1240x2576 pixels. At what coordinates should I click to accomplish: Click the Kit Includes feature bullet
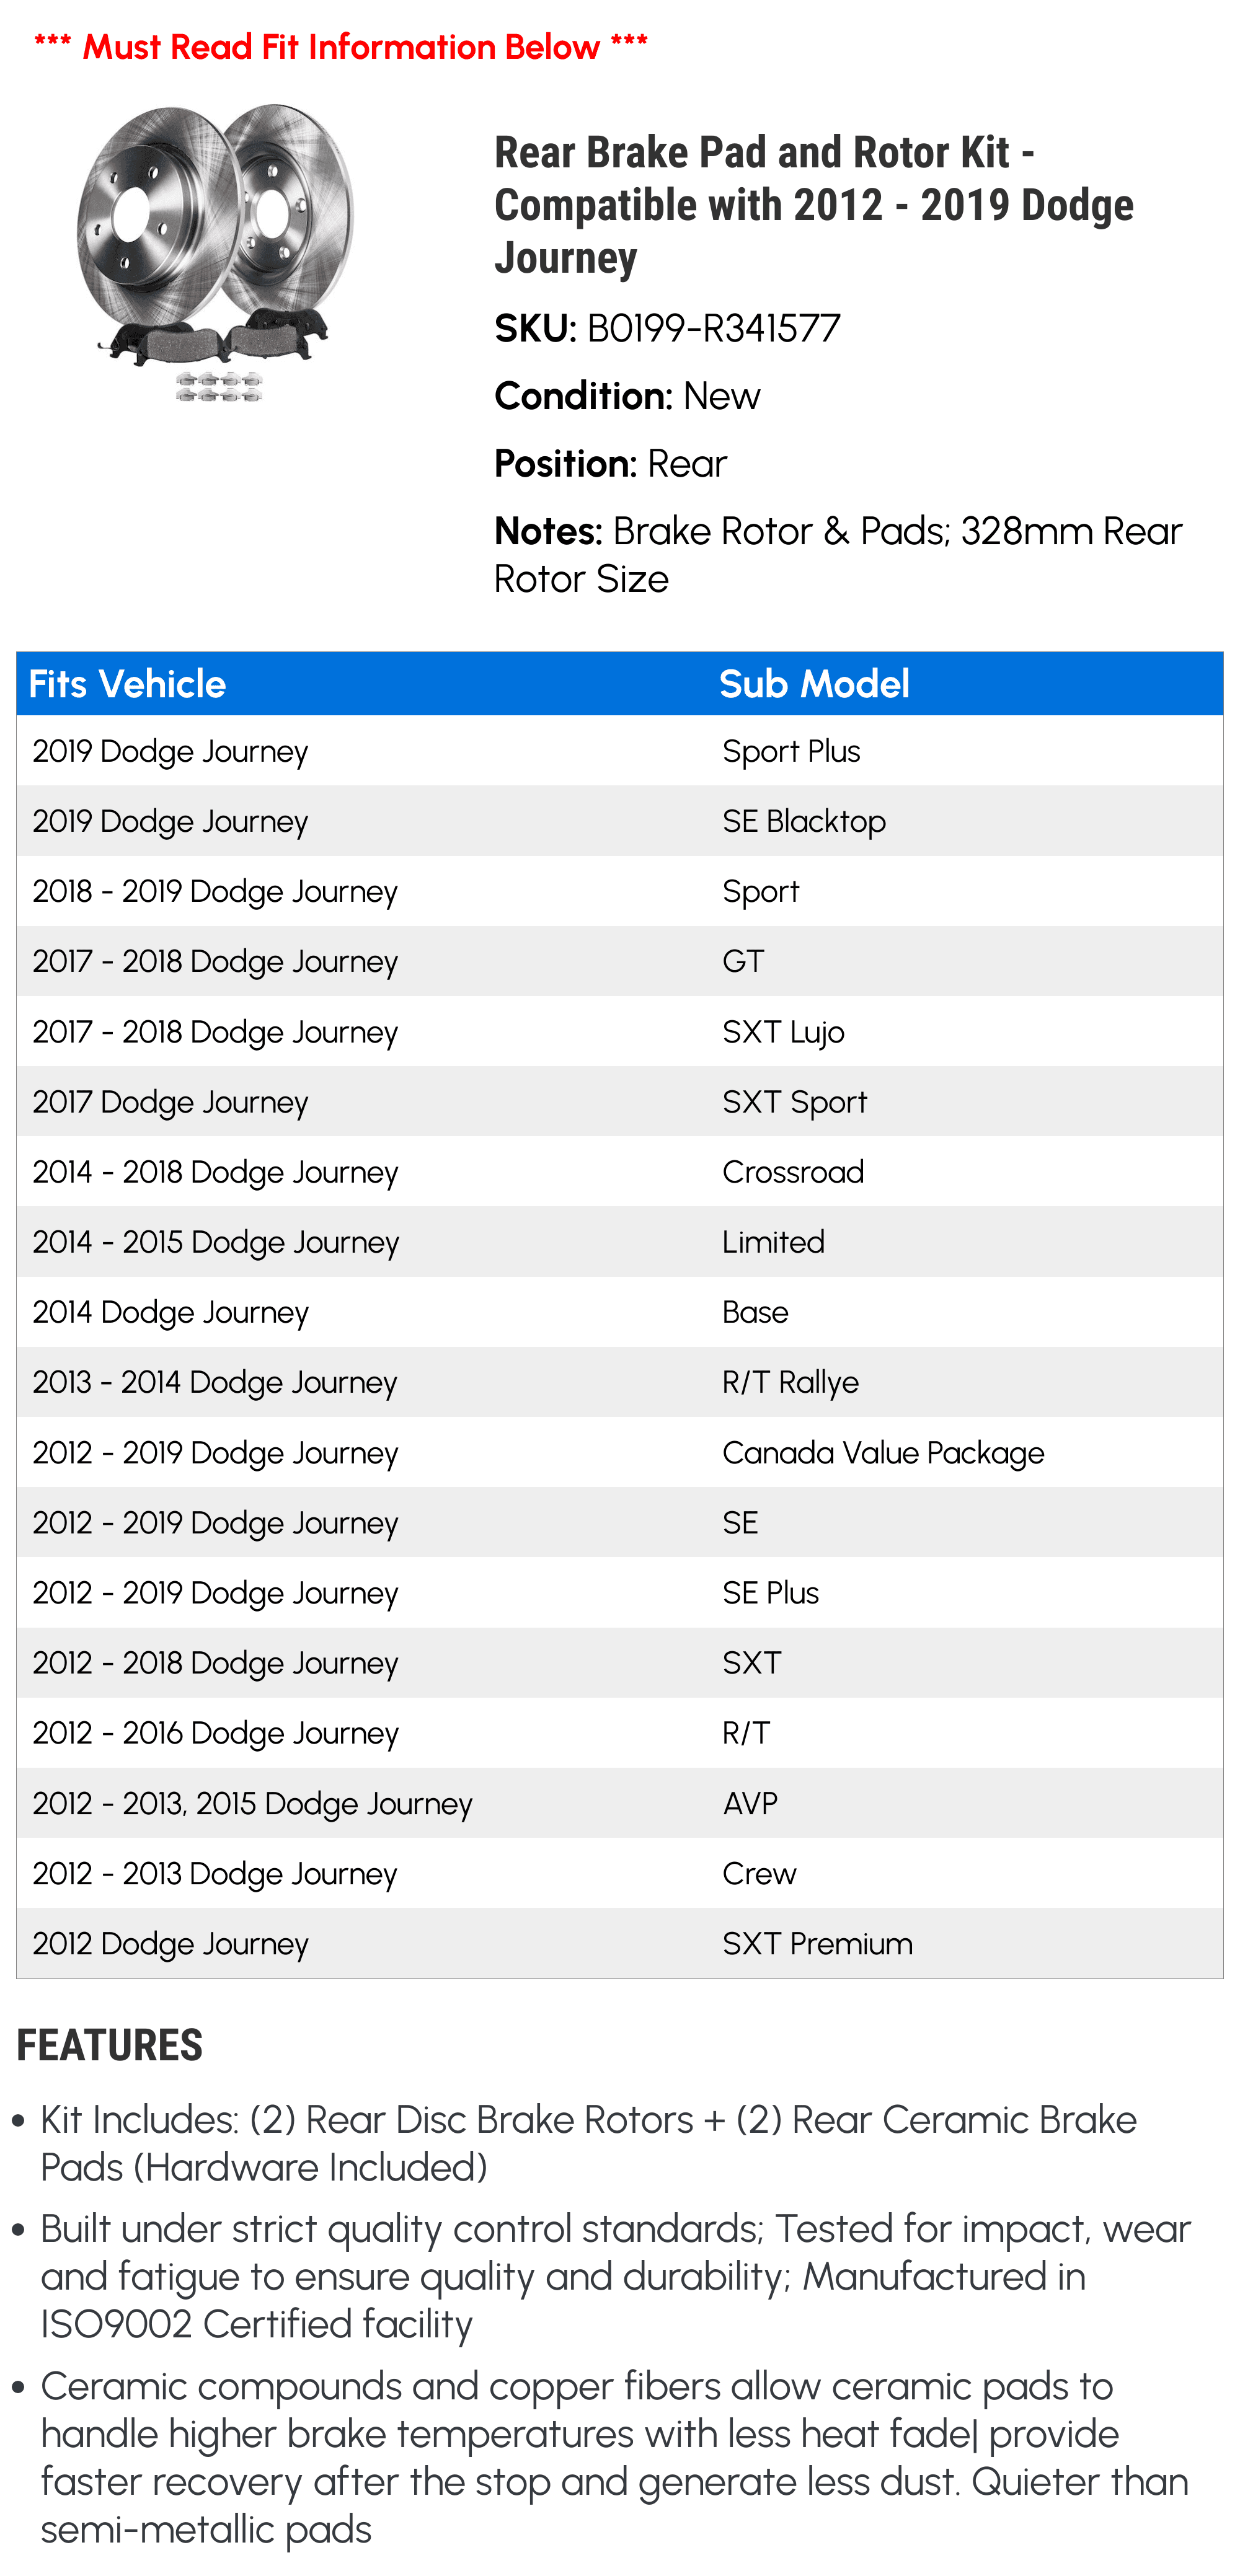[x=588, y=2143]
